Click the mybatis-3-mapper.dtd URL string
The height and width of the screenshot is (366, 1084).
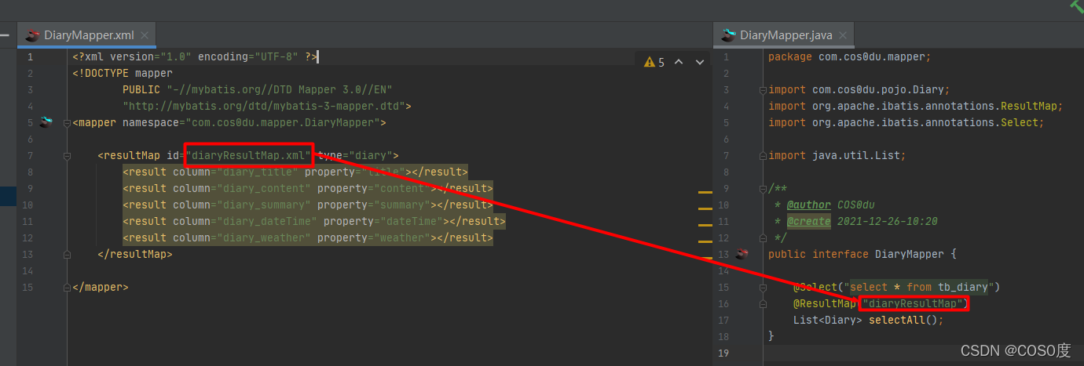point(263,107)
